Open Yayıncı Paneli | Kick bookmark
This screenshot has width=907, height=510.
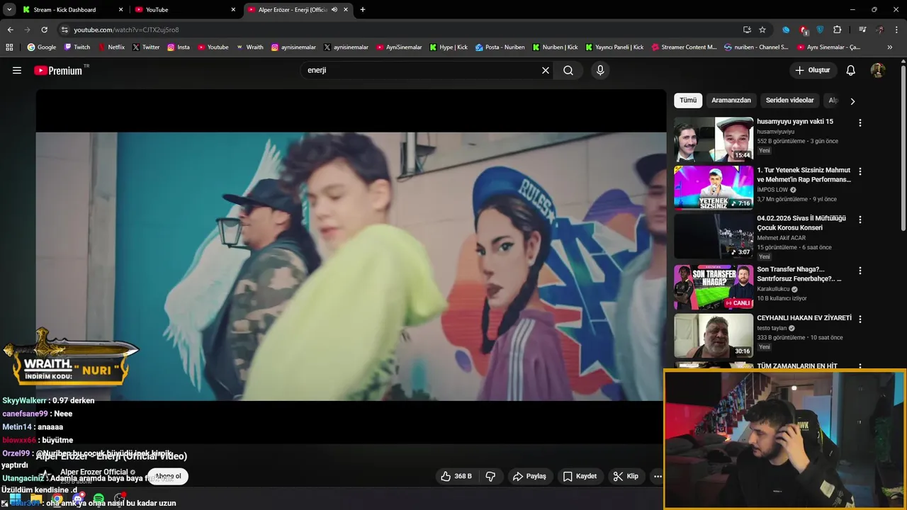[x=614, y=47]
